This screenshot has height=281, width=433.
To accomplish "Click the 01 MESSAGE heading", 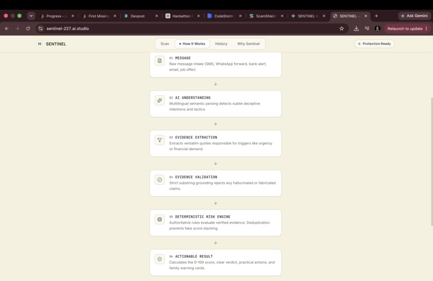I will click(x=180, y=58).
